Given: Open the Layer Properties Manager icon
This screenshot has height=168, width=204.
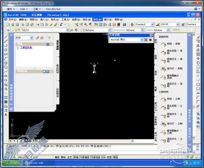Looking at the screenshot, I should 8,30.
